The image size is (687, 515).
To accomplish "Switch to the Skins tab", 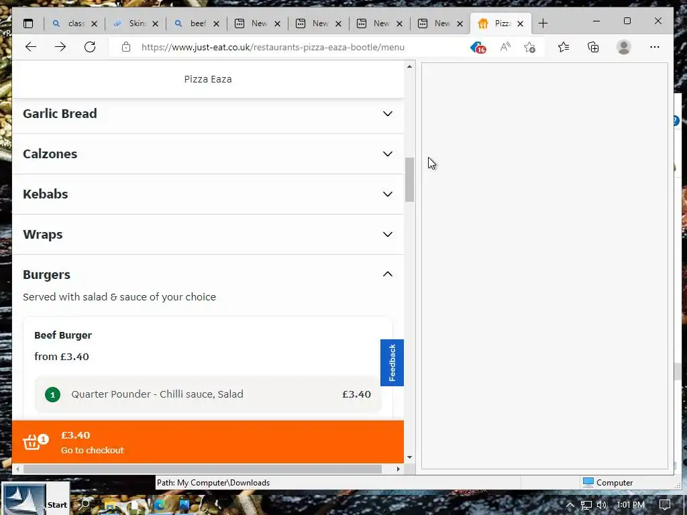I will [136, 23].
